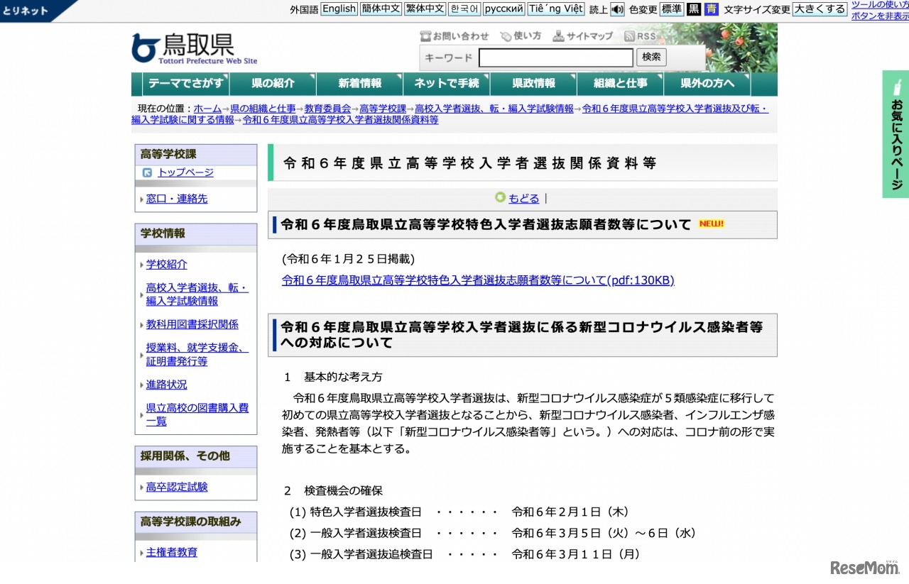Select the 県外の方へ menu item
Image resolution: width=909 pixels, height=584 pixels.
[x=706, y=83]
